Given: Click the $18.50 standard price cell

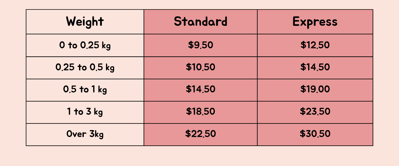Looking at the screenshot, I should (201, 112).
